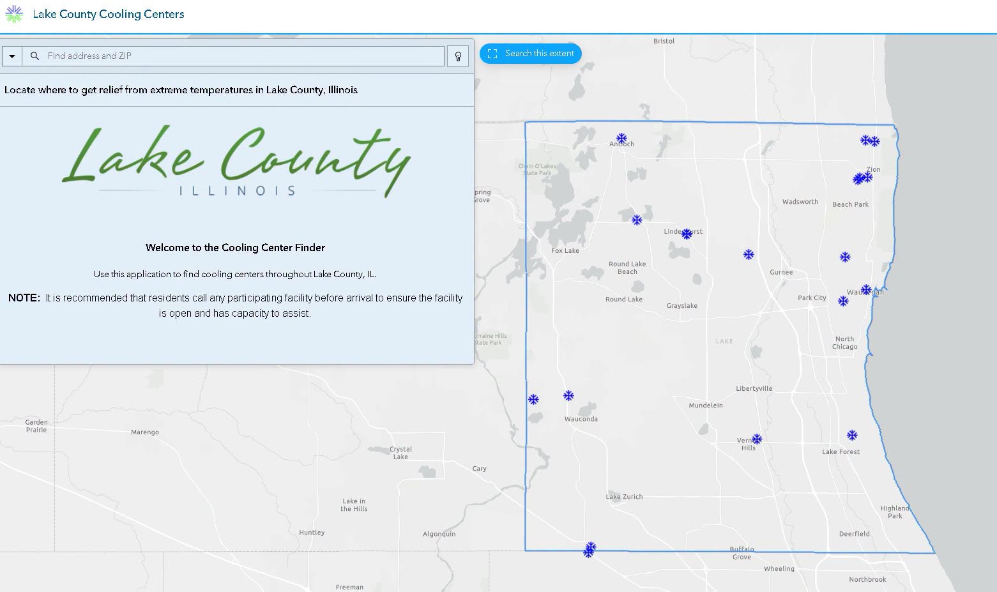Select the snowflake marker right of Park City
997x592 pixels.
[x=843, y=301]
